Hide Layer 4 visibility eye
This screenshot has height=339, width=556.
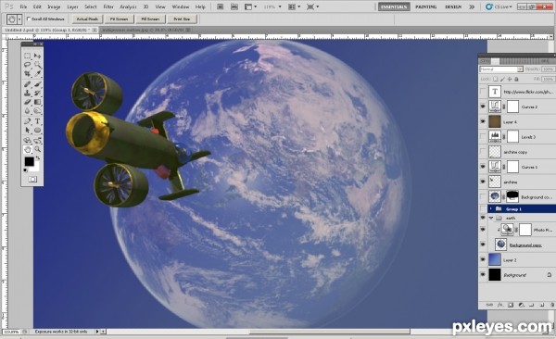(483, 121)
